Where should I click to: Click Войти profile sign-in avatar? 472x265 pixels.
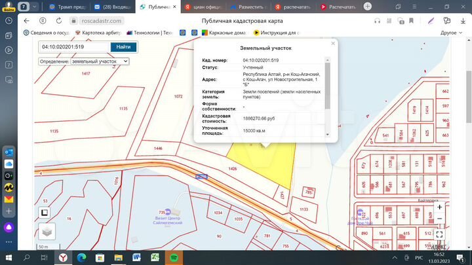(x=9, y=7)
